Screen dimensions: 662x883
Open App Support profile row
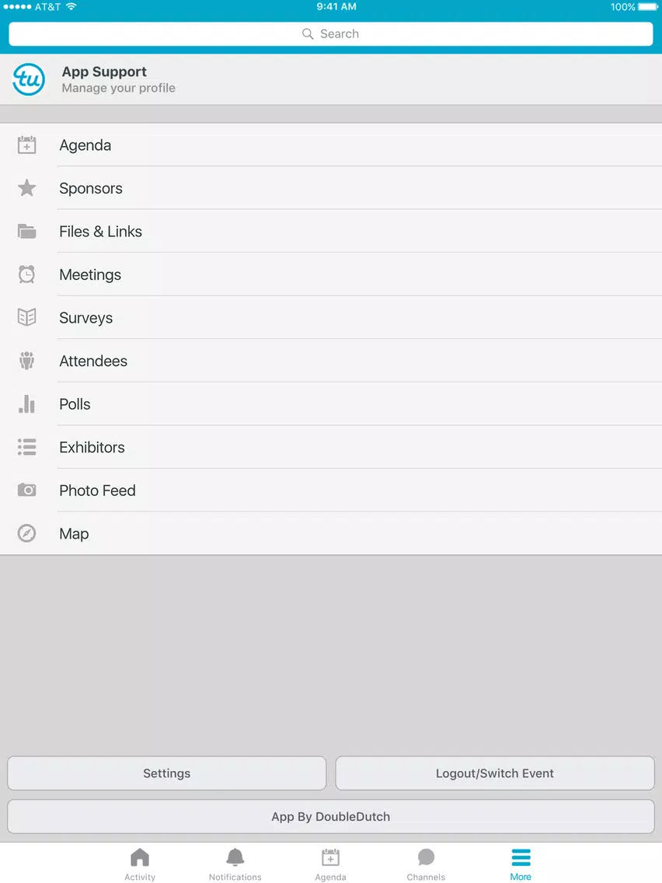pyautogui.click(x=331, y=79)
